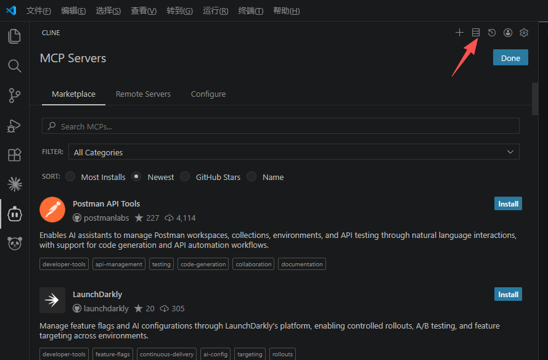Open Cline settings gear icon
548x360 pixels.
coord(523,33)
